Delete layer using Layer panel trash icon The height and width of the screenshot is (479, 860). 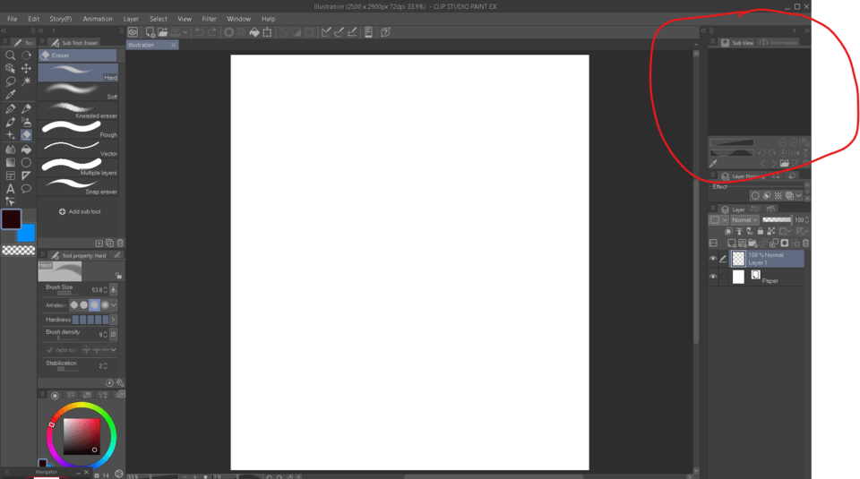point(805,243)
